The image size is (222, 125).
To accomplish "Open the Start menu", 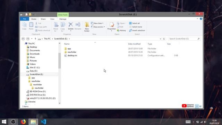I will [4, 122].
